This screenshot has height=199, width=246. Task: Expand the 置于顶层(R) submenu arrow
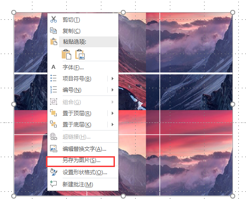coord(113,113)
